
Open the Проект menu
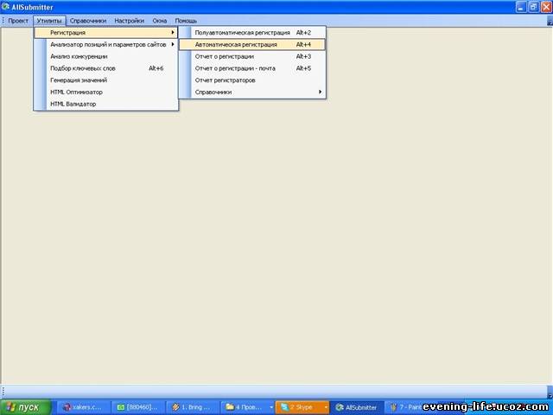coord(18,21)
